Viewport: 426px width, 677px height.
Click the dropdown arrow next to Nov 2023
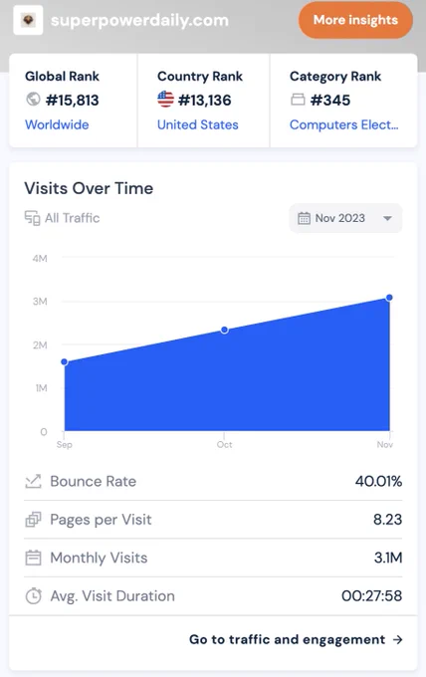tap(387, 218)
